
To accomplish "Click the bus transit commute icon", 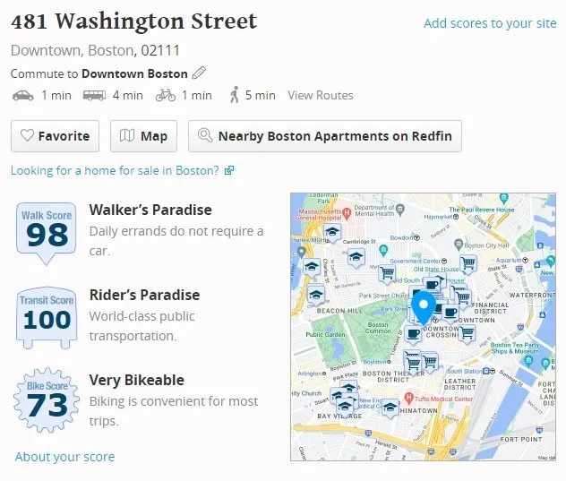I will coord(94,95).
